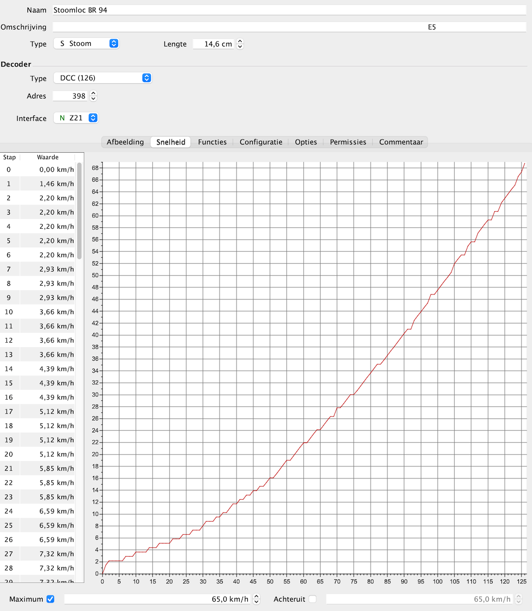532x611 pixels.
Task: Expand the Interface dropdown showing Z21
Action: point(76,118)
